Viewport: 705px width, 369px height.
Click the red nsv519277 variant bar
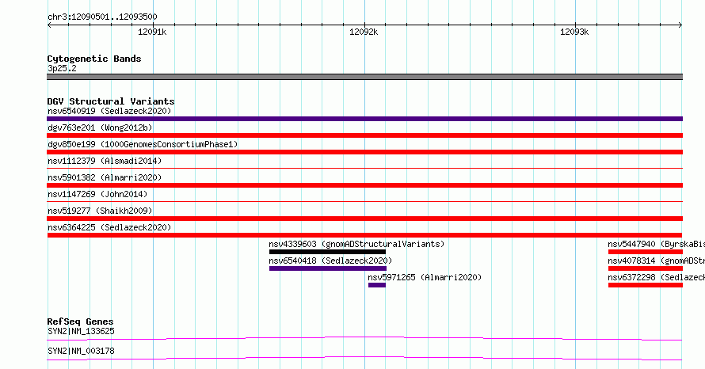point(364,219)
